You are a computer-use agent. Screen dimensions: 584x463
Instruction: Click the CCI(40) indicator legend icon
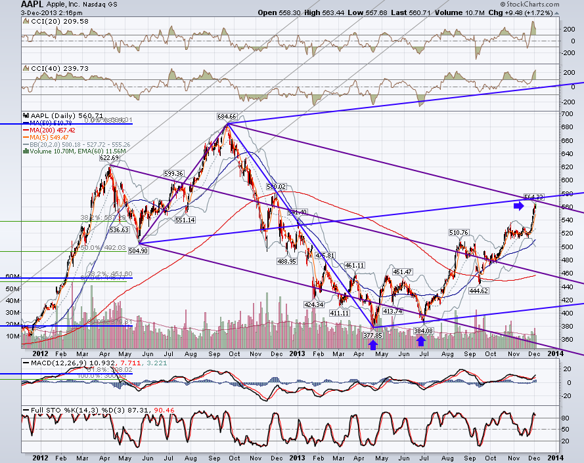26,68
